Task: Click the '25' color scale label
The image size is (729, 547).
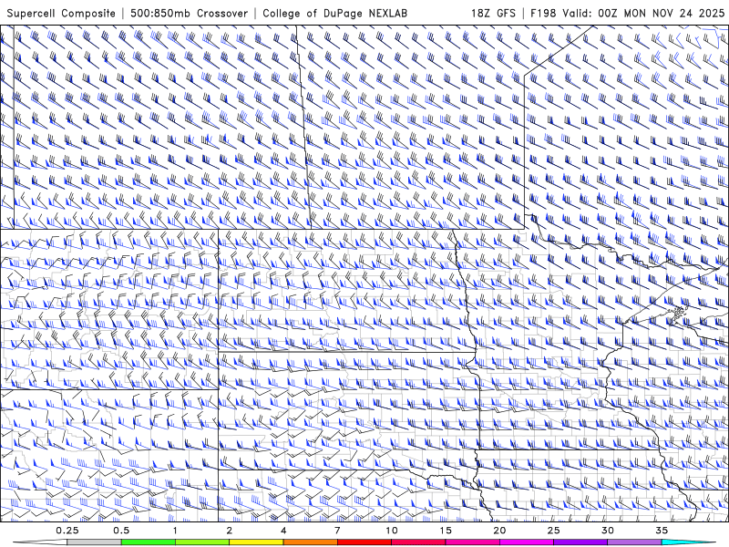Action: point(554,531)
